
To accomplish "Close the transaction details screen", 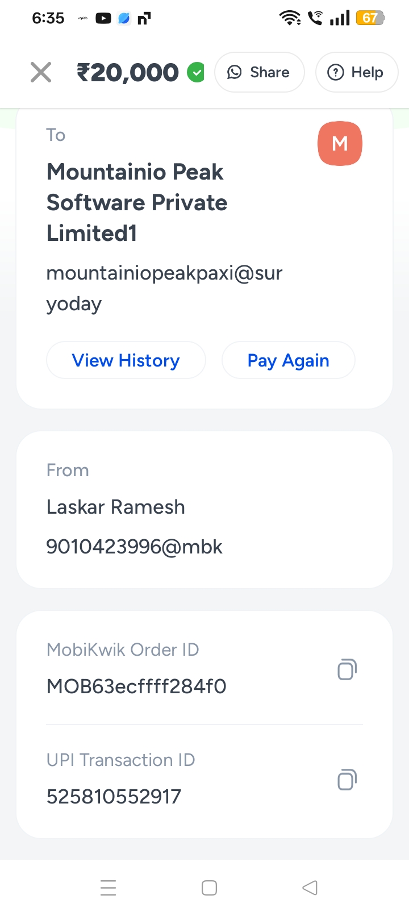I will (41, 72).
